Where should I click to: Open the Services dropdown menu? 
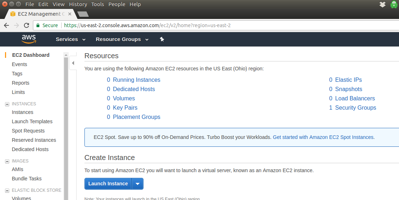(x=71, y=39)
